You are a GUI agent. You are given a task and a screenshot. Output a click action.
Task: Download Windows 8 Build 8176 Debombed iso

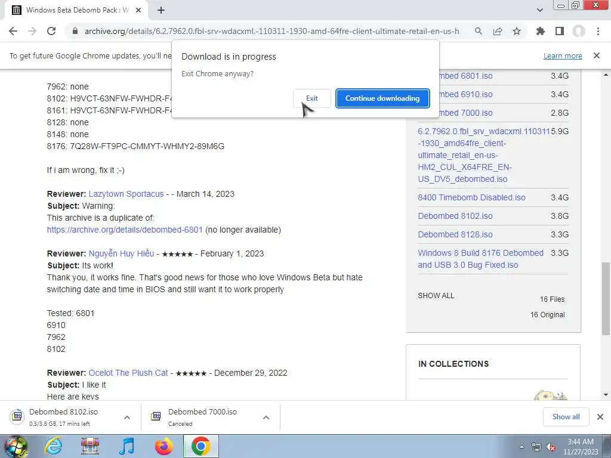480,259
